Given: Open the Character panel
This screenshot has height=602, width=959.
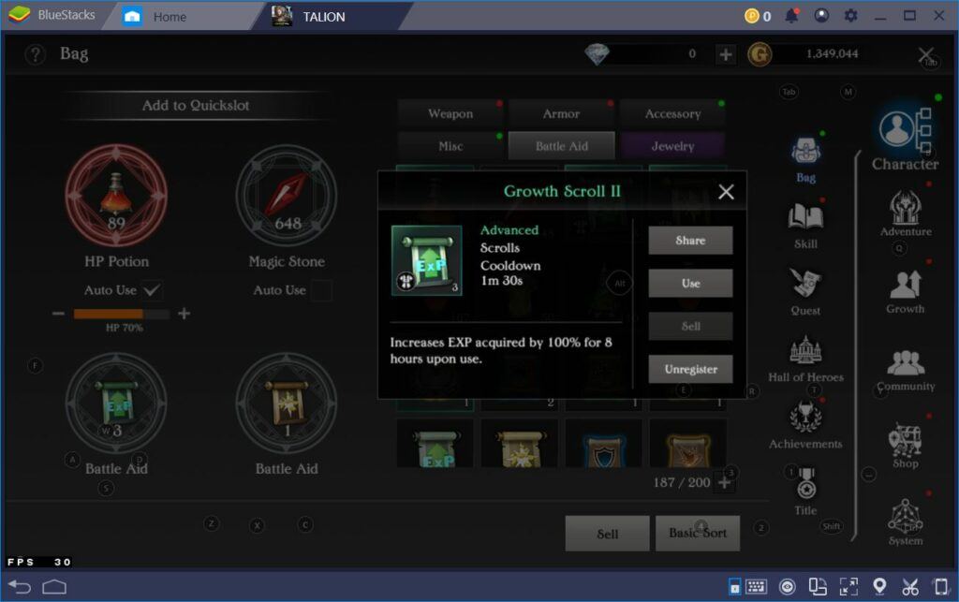Looking at the screenshot, I should [905, 131].
